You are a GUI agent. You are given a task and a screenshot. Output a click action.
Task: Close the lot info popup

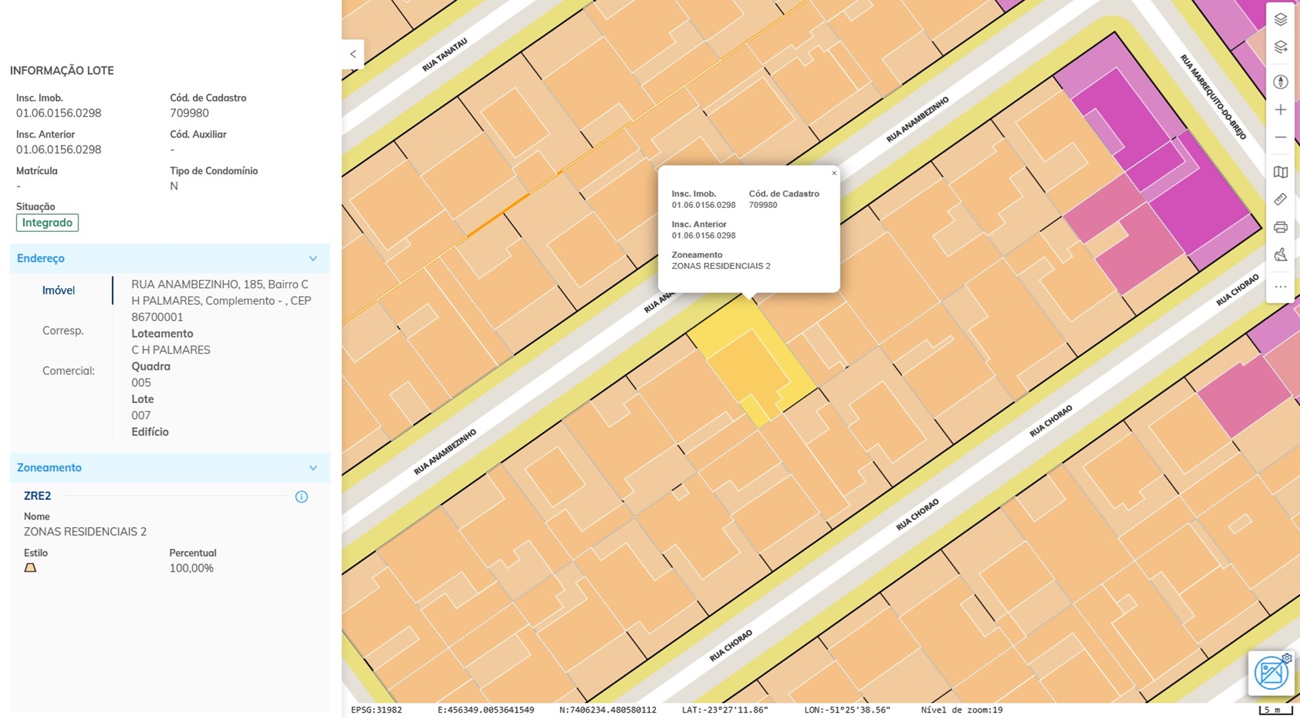[x=834, y=173]
